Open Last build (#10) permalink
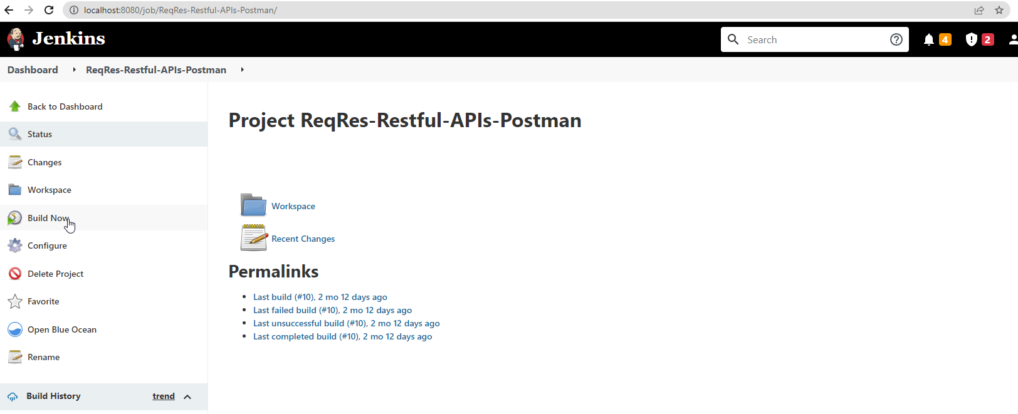This screenshot has width=1018, height=414. (x=320, y=297)
